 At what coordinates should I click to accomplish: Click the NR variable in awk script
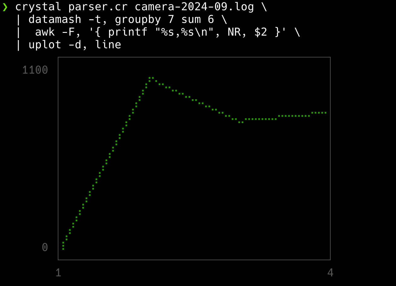234,32
